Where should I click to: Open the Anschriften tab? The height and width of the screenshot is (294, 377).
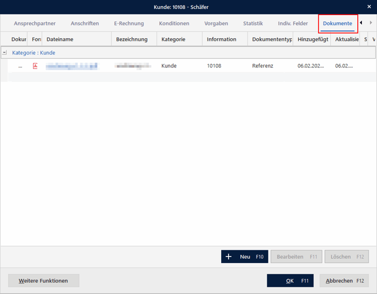[x=85, y=24]
